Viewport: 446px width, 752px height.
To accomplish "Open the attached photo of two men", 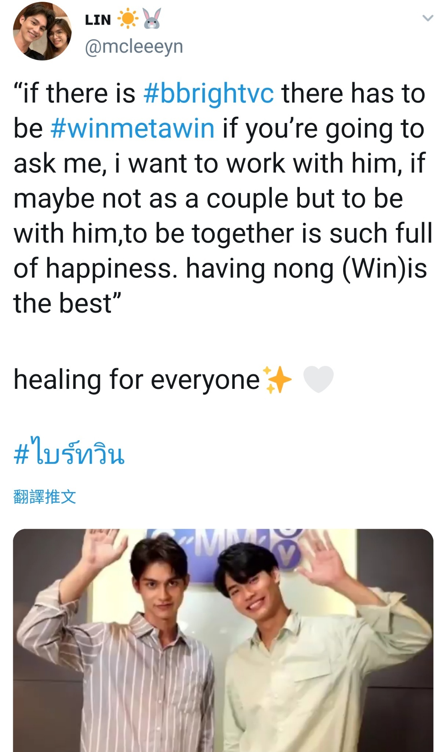I will click(x=223, y=640).
